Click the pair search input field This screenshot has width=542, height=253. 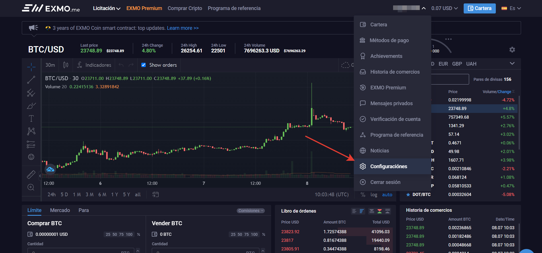pos(449,79)
